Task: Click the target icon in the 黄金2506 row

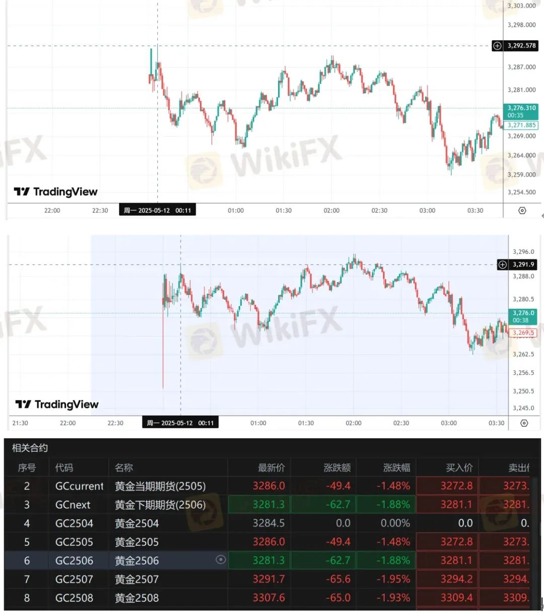Action: pos(221,560)
